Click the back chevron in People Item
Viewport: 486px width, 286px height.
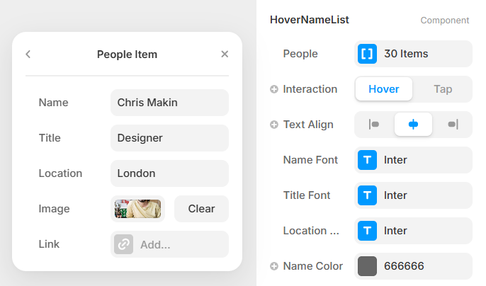[x=28, y=54]
